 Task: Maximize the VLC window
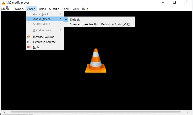174,3
